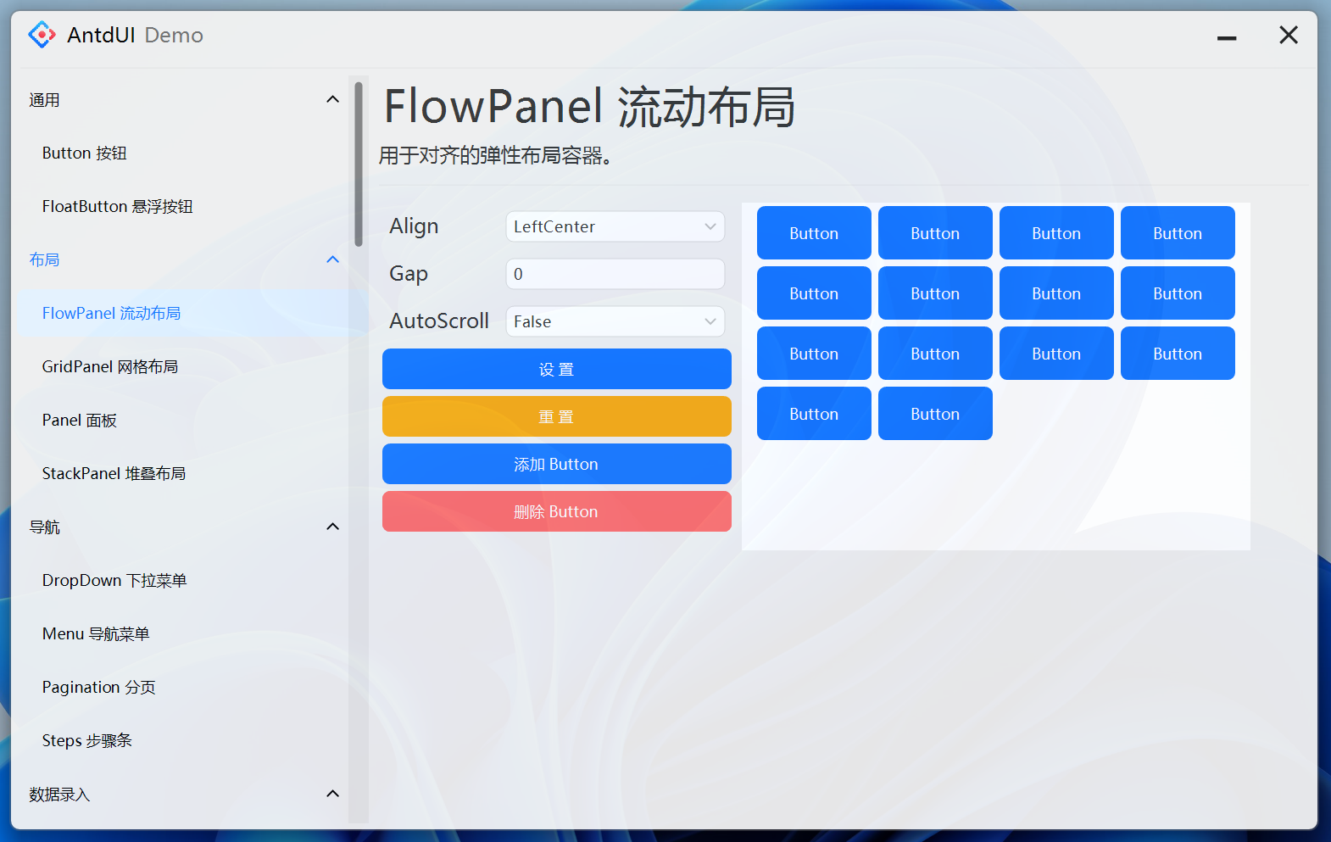Go to FloatButton 悬浮按钮 page
This screenshot has width=1331, height=842.
tap(118, 207)
